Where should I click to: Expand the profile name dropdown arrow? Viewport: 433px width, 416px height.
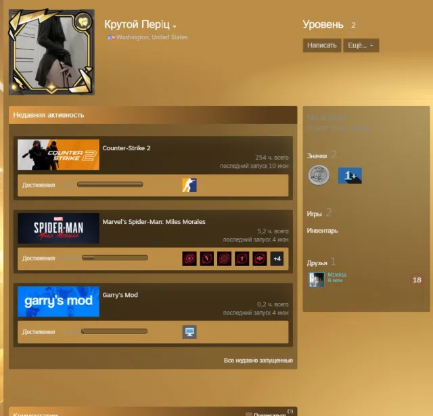[175, 26]
